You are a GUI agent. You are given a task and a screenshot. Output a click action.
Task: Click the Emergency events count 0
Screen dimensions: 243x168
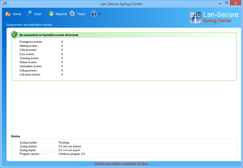coord(62,42)
